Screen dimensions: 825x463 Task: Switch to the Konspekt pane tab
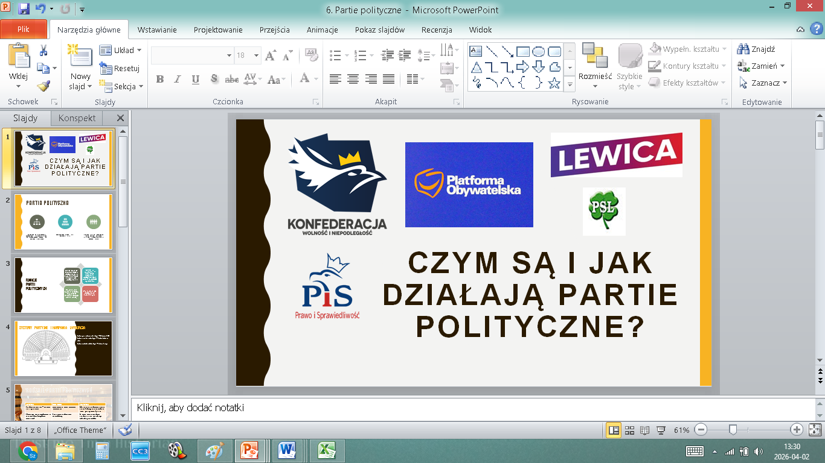[x=77, y=118]
